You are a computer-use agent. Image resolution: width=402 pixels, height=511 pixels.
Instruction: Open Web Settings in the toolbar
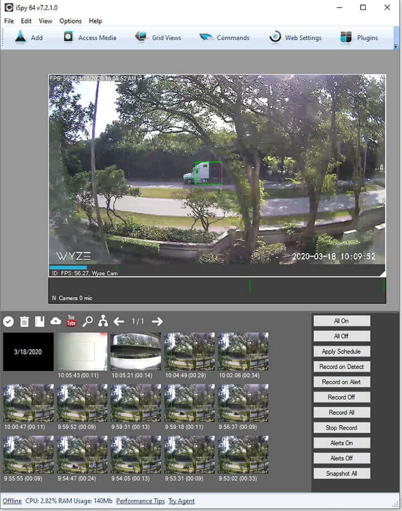295,37
